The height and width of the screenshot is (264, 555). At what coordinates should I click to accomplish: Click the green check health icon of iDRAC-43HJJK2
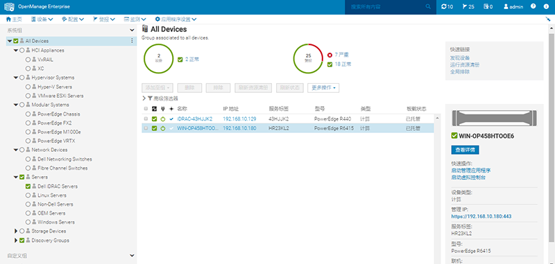point(154,119)
